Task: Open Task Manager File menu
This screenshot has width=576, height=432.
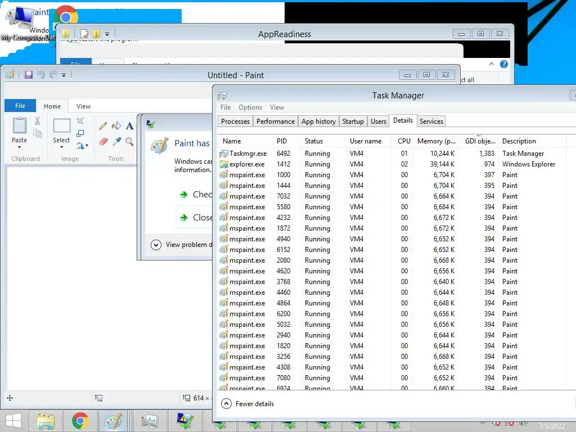Action: point(226,107)
